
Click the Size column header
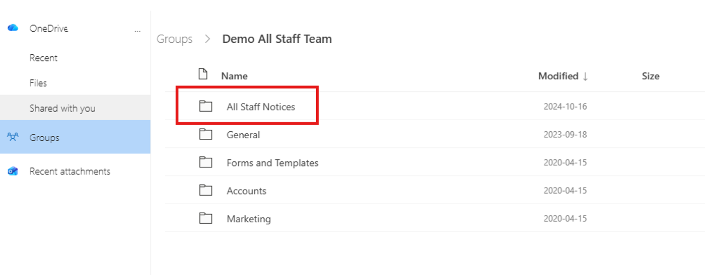(x=650, y=76)
